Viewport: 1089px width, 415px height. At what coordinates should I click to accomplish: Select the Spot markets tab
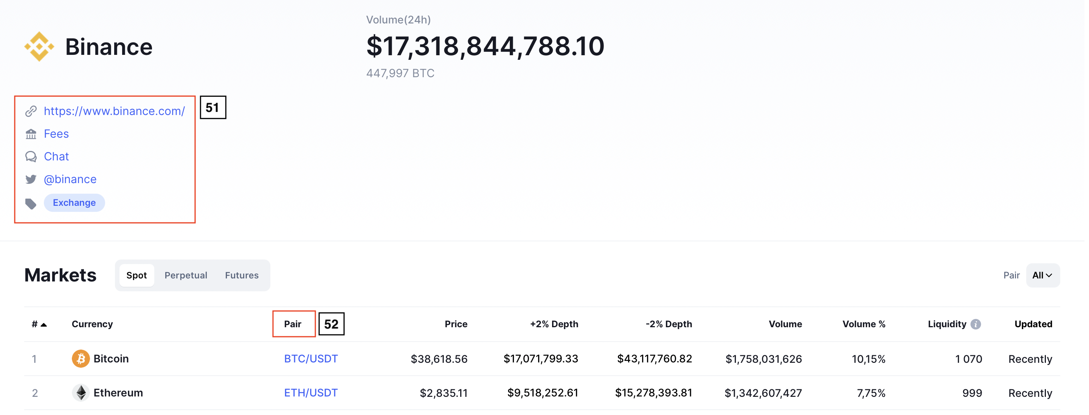pos(137,276)
